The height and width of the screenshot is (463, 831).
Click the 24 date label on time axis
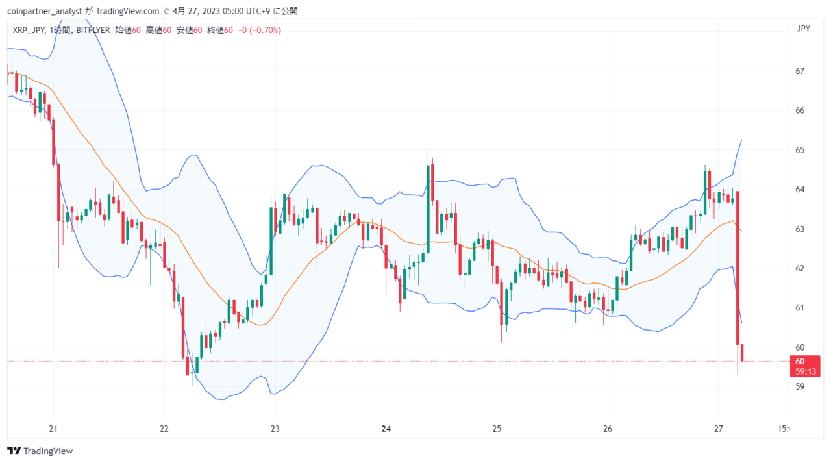coord(386,429)
